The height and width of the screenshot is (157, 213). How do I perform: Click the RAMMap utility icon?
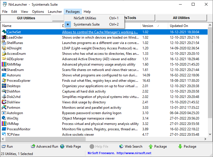coord(4,64)
